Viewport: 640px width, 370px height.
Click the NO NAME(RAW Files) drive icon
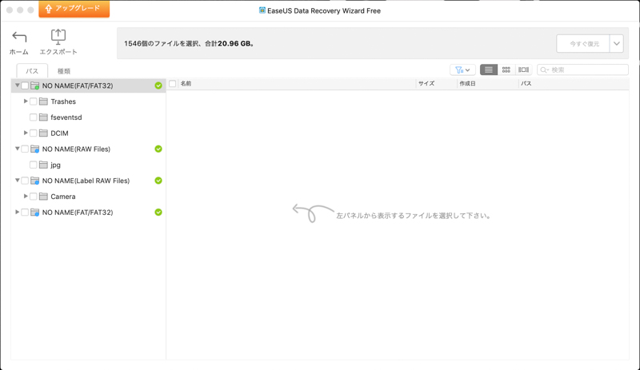[35, 149]
